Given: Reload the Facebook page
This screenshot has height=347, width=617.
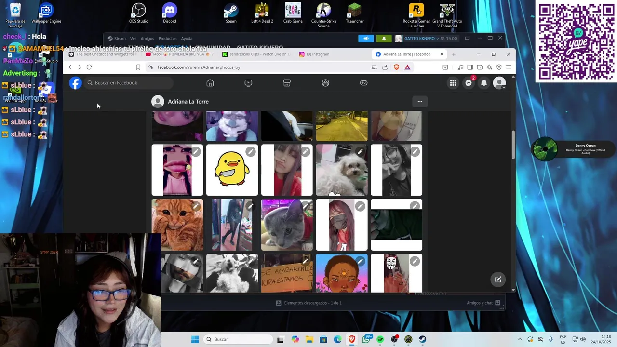Looking at the screenshot, I should click(89, 67).
